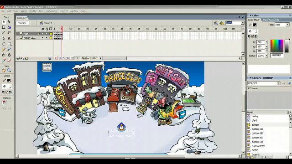Click the Timeline toggle button
Viewport: 292px width, 164px height.
[x=22, y=23]
